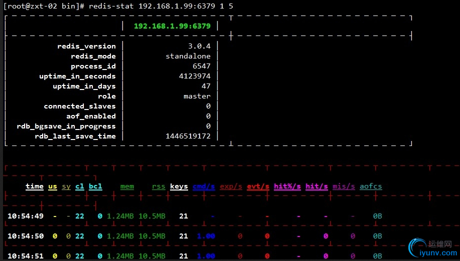
Task: Click the 21 keys value in 10:54:50 row
Action: (x=184, y=236)
